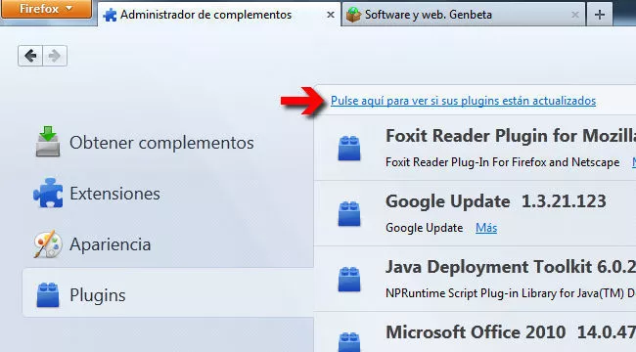The height and width of the screenshot is (352, 636).
Task: Close the Administrador de complementos tab
Action: tap(331, 15)
